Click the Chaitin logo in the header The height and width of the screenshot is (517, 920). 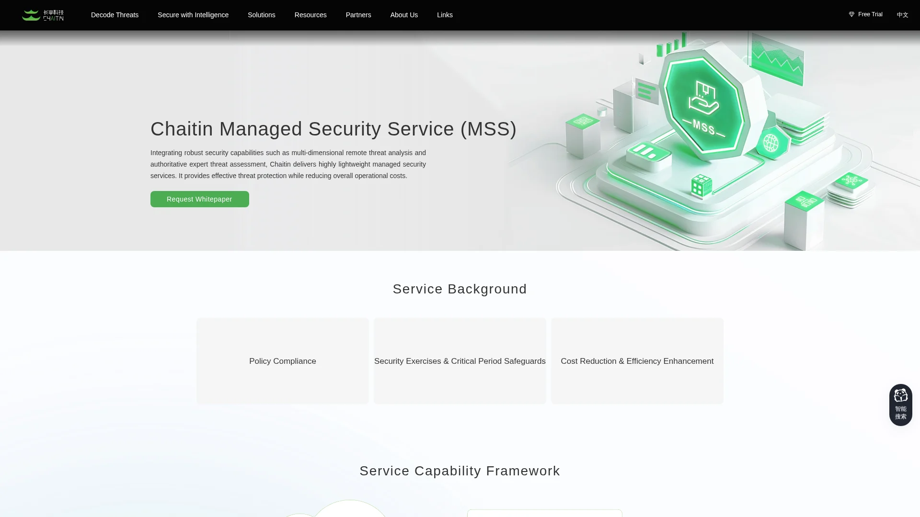(x=43, y=15)
